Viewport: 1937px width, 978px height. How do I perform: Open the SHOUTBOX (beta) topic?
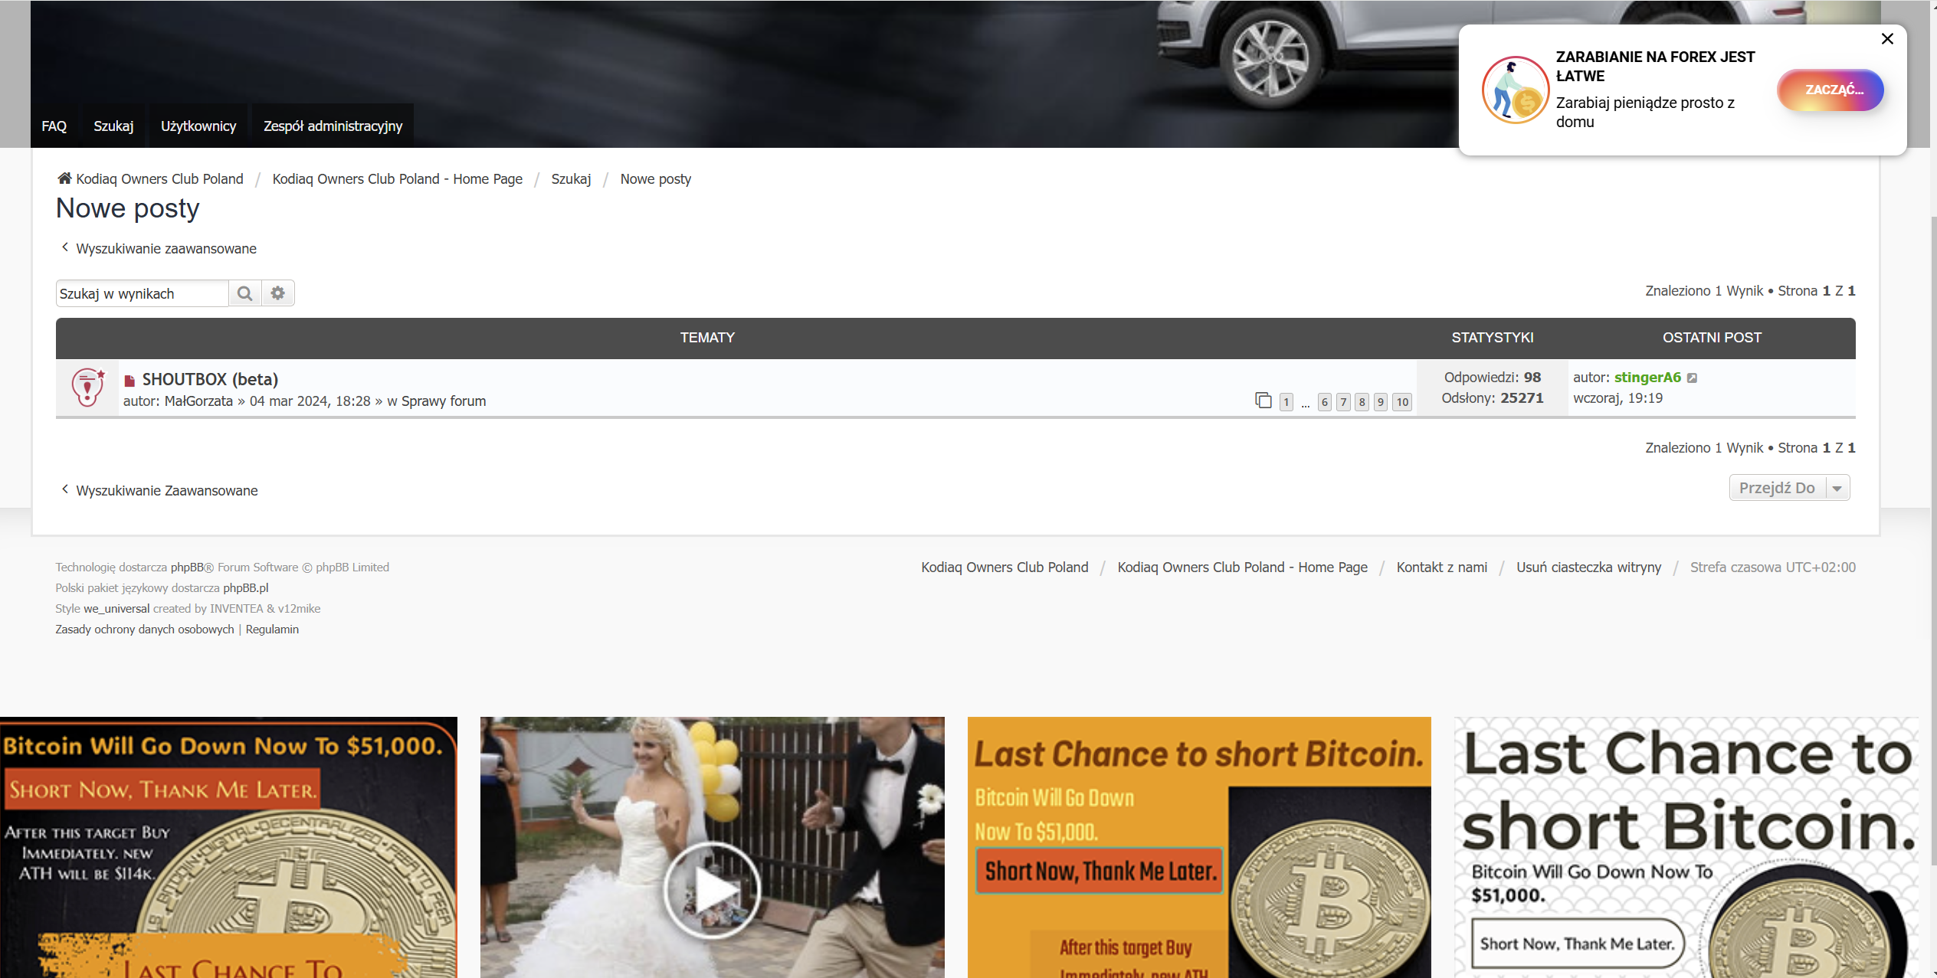click(x=210, y=379)
